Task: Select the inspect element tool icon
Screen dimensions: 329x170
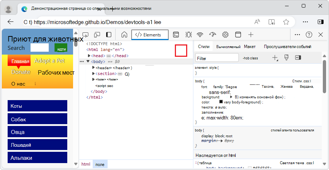Action: [85, 35]
